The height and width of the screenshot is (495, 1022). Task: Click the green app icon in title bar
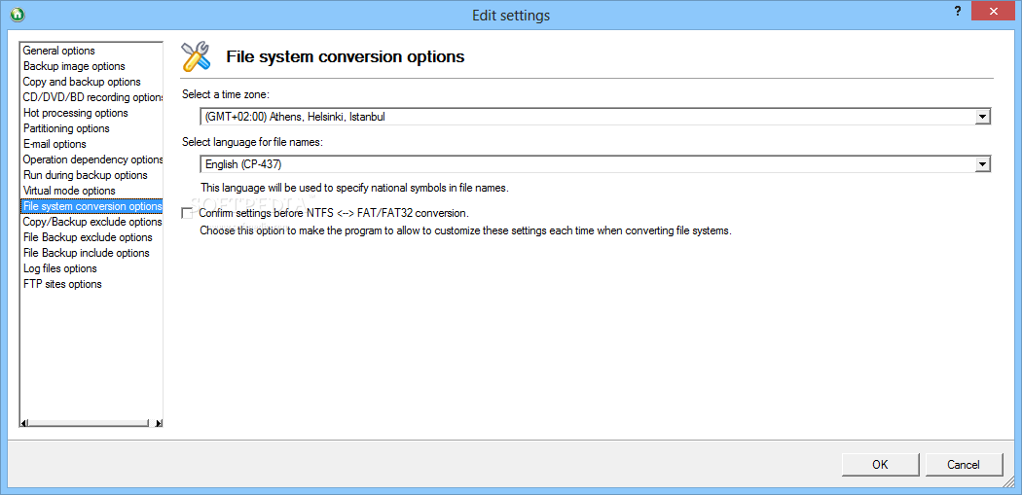point(18,14)
